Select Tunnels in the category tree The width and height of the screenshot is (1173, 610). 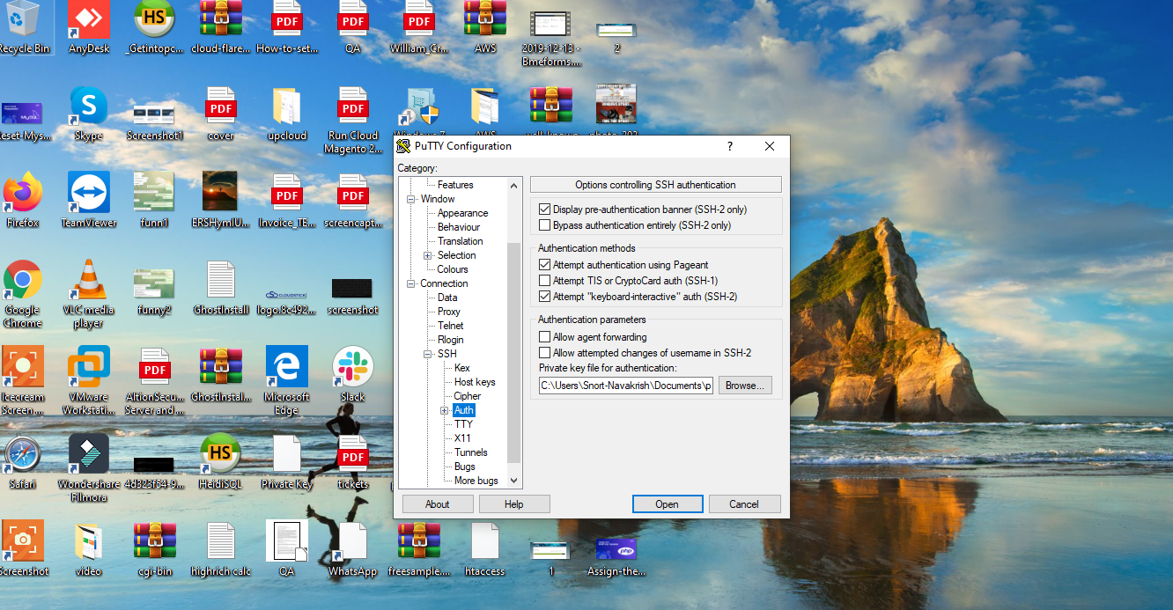click(x=470, y=452)
